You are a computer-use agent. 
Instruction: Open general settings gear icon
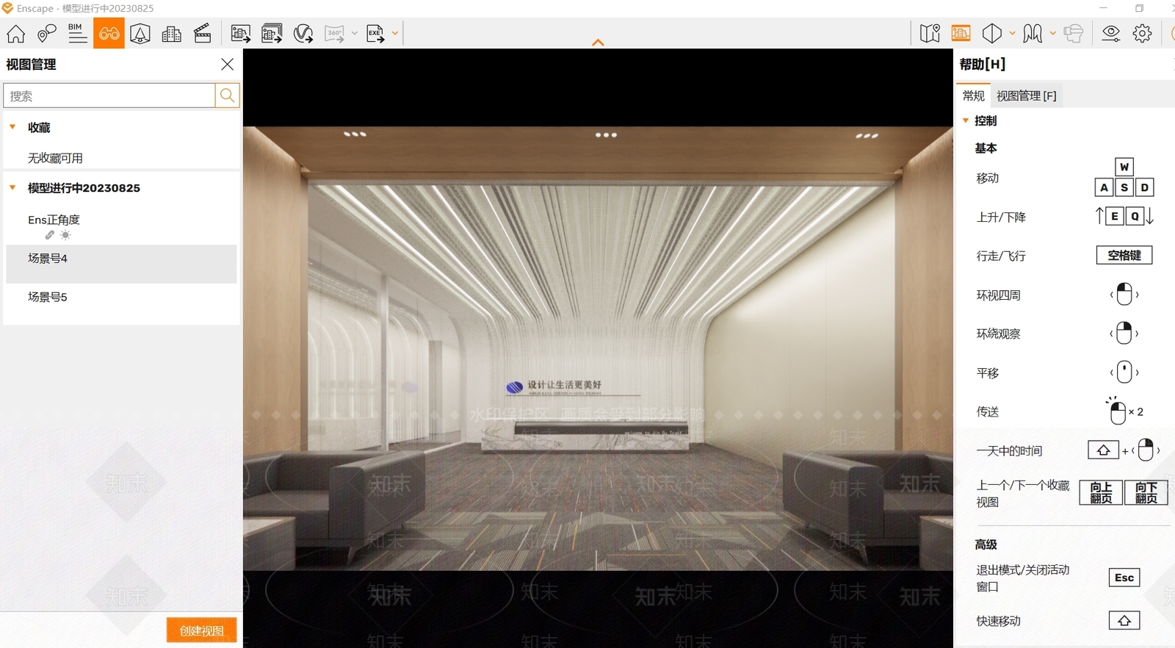(x=1142, y=34)
